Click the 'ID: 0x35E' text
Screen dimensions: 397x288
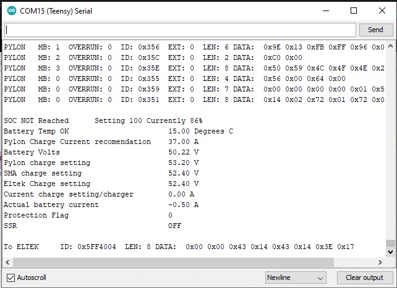[140, 68]
